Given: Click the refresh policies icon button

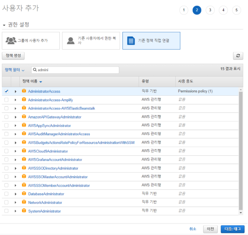Looking at the screenshot, I should click(x=238, y=56).
